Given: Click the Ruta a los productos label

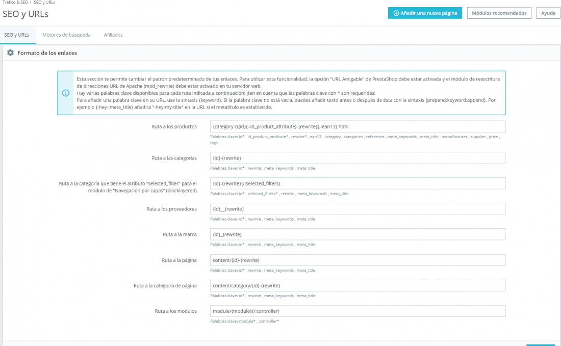Looking at the screenshot, I should 174,126.
